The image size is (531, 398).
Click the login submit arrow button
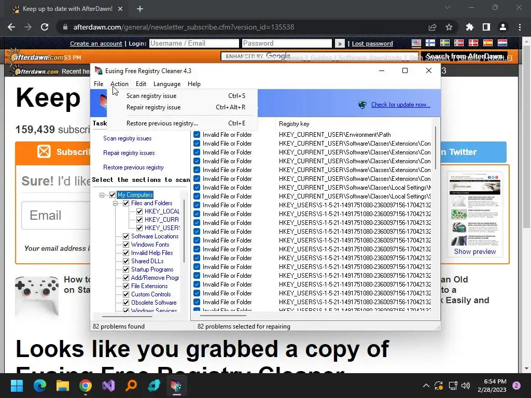340,44
